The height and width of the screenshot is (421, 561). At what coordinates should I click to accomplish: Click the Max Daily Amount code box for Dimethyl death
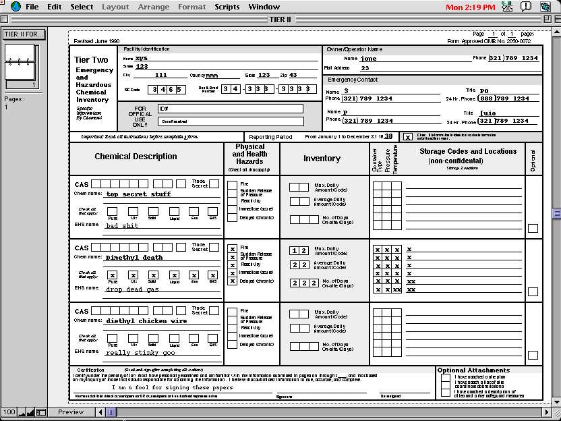299,250
